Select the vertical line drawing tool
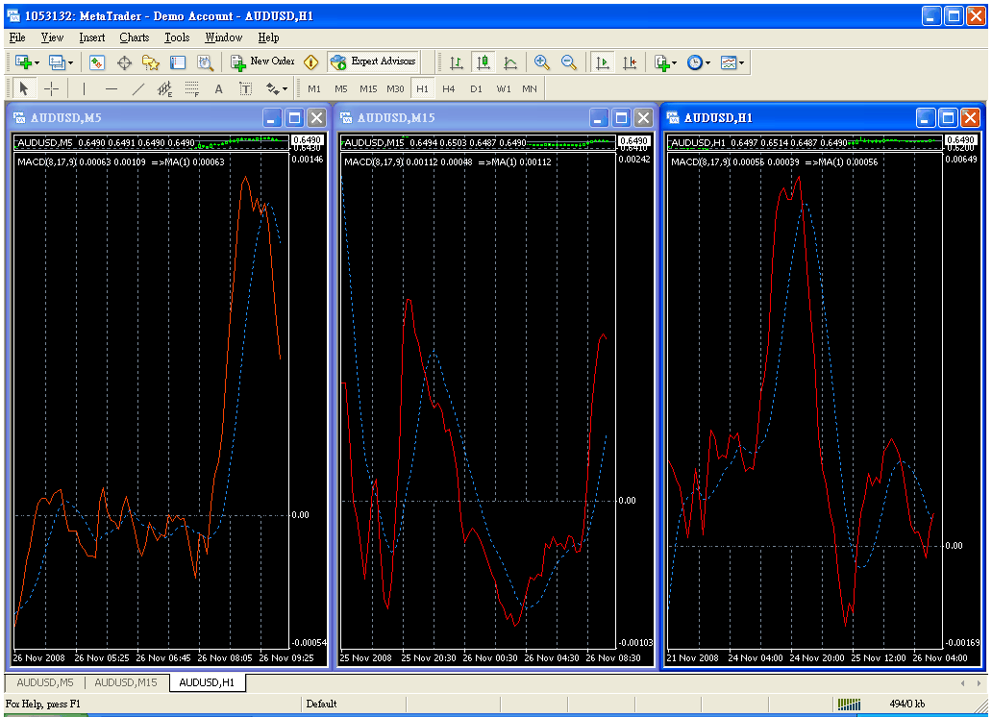Image resolution: width=992 pixels, height=717 pixels. 84,89
